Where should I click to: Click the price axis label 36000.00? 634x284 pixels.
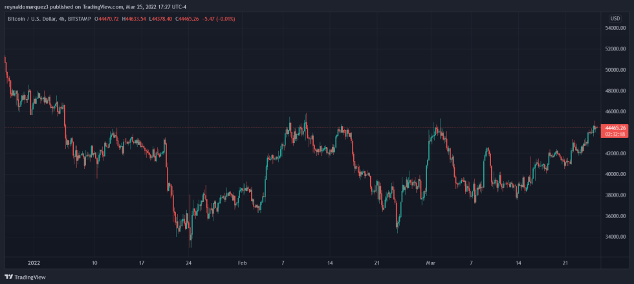coord(614,217)
